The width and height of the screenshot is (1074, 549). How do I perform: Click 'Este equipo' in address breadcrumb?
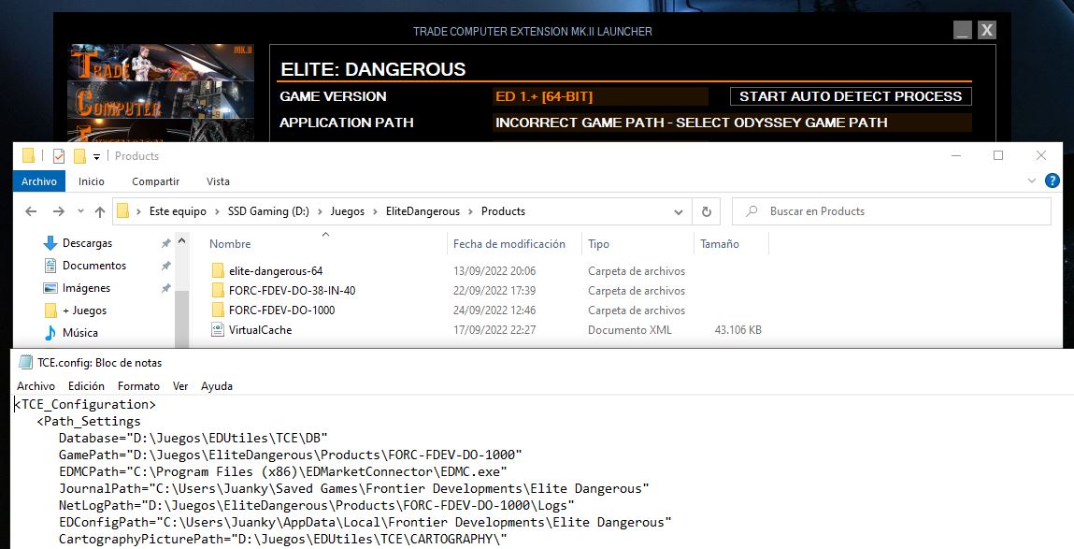coord(178,211)
